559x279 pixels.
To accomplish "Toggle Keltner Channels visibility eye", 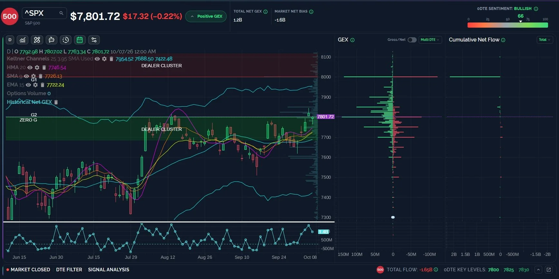I will pyautogui.click(x=97, y=59).
